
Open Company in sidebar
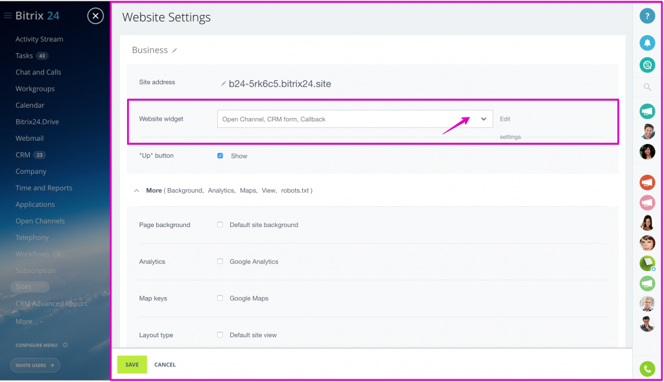(x=31, y=171)
